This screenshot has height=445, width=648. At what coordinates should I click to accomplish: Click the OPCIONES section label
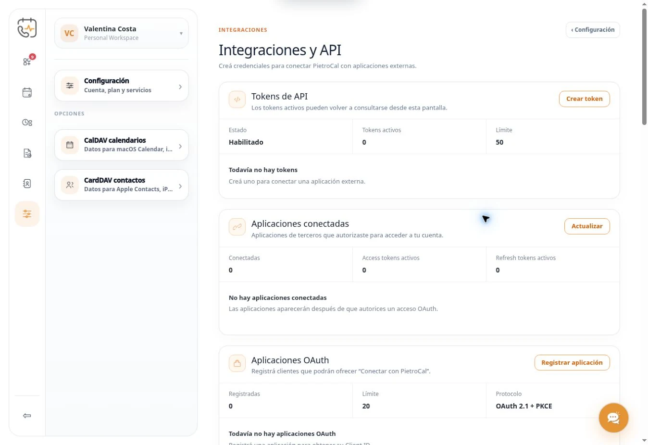69,113
